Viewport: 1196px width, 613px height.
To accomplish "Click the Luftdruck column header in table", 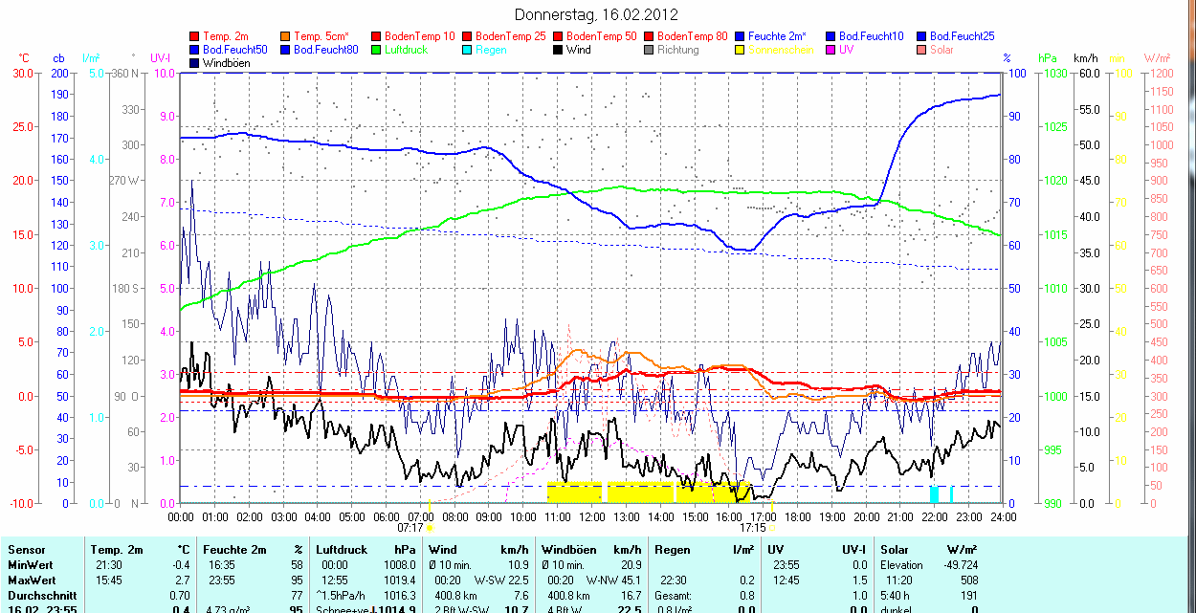I will pyautogui.click(x=341, y=550).
